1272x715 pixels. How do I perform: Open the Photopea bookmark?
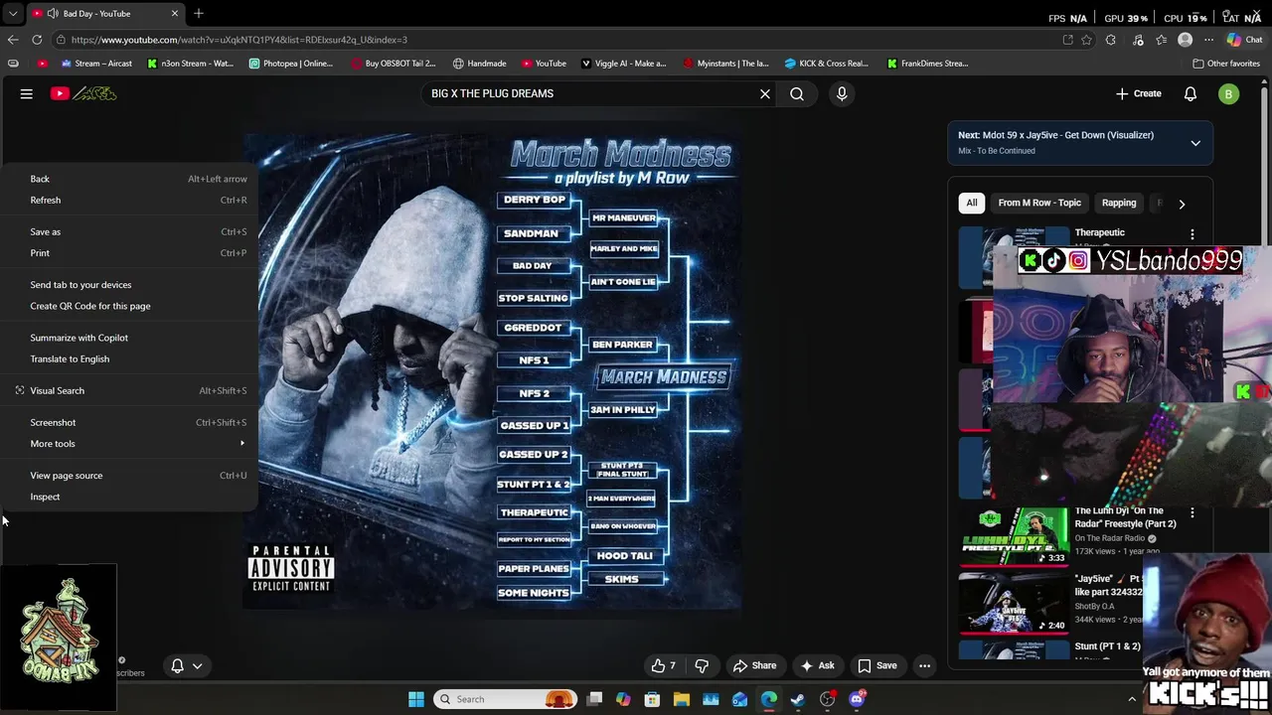(x=290, y=64)
